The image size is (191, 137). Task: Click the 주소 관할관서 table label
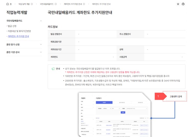pyautogui.click(x=125, y=34)
